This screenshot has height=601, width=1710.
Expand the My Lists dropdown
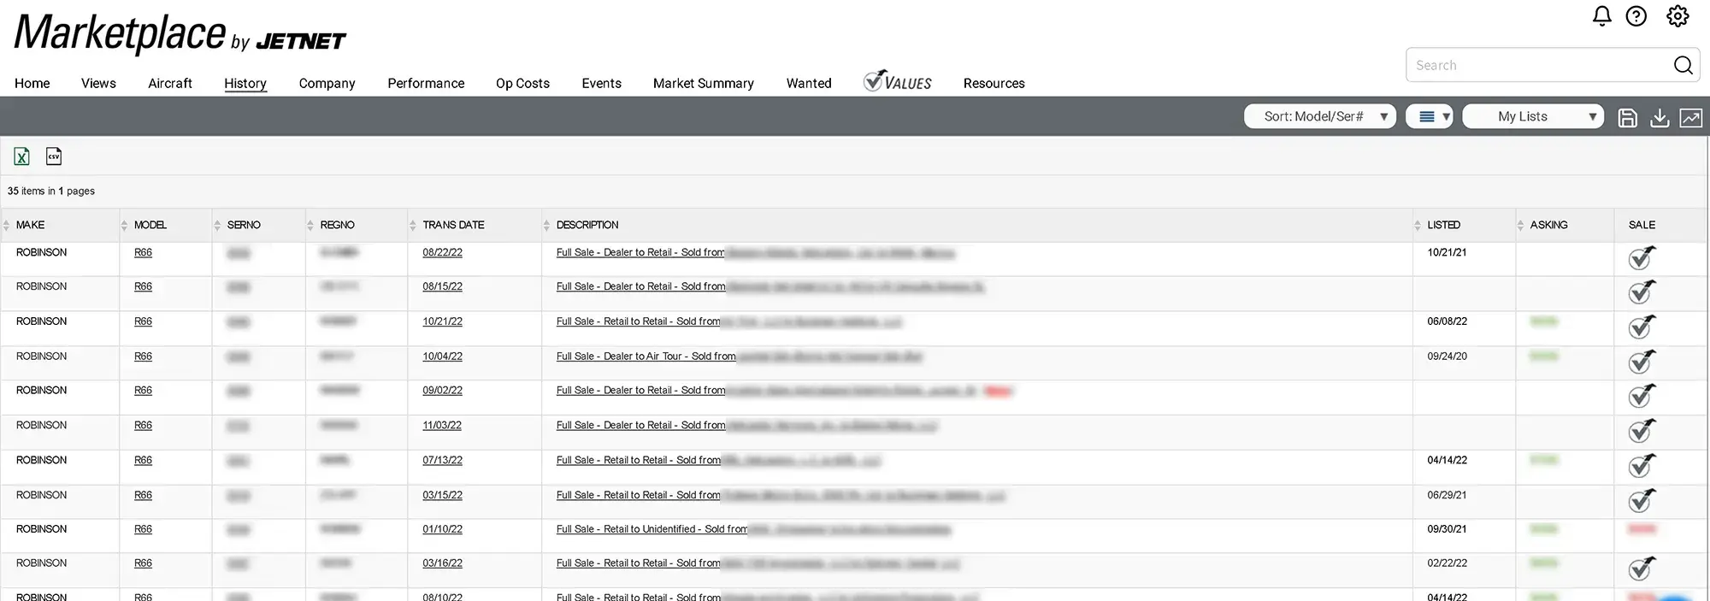(x=1532, y=116)
